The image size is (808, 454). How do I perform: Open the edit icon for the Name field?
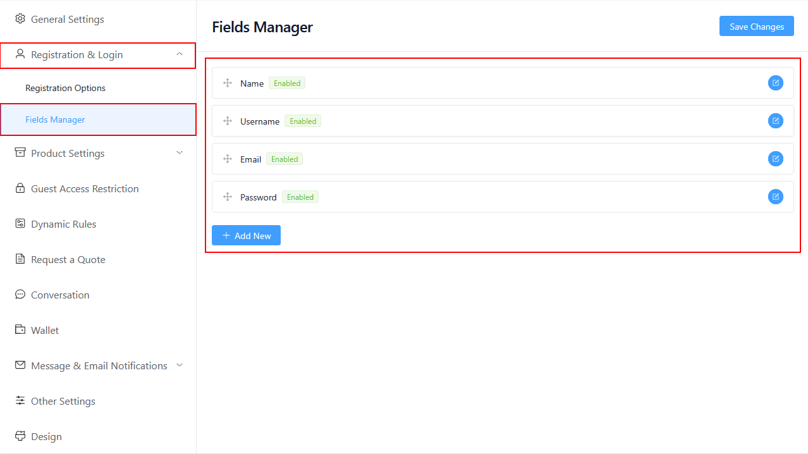click(x=775, y=82)
